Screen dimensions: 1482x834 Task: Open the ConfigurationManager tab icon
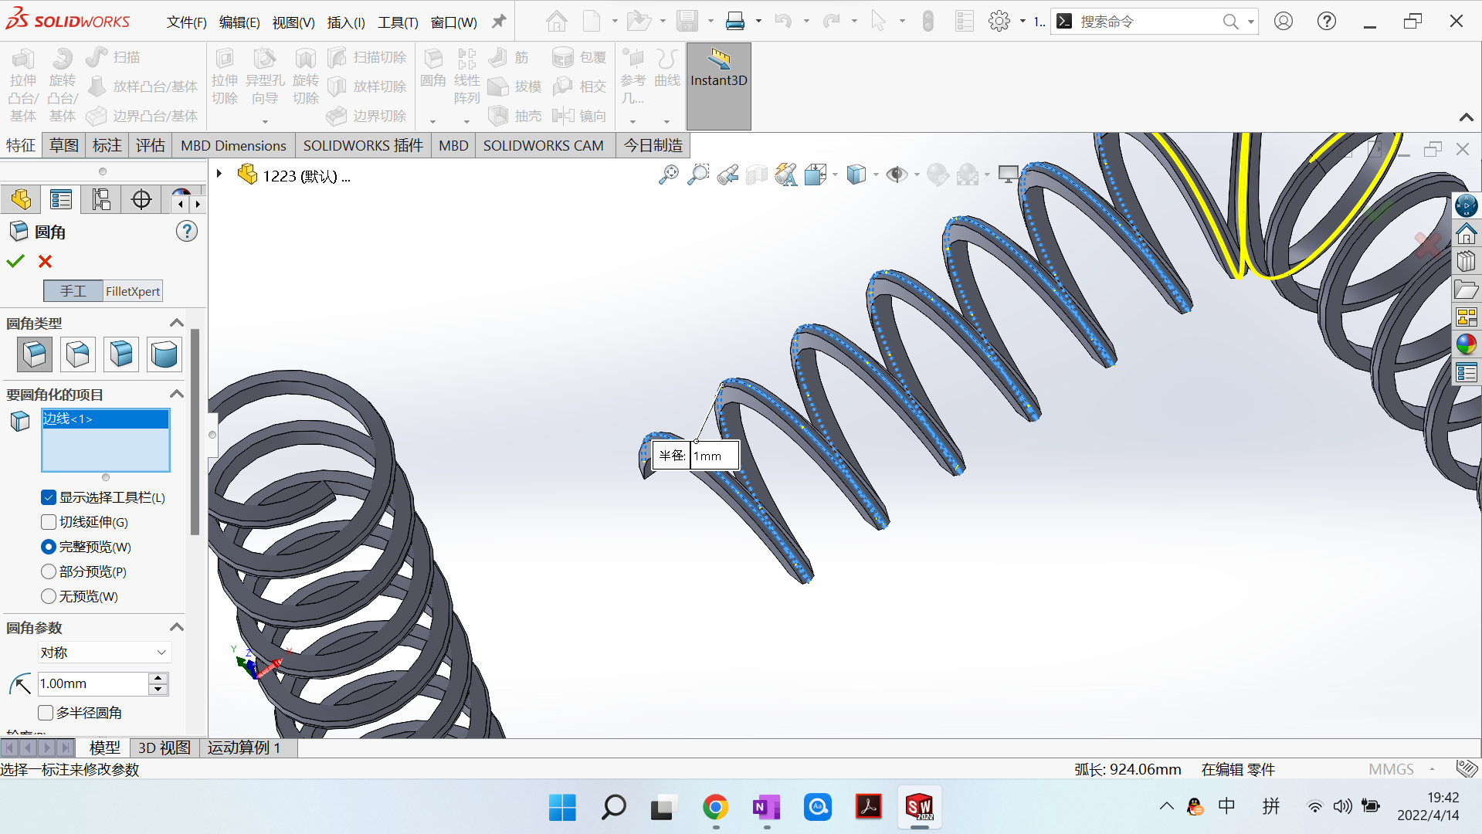pos(101,199)
